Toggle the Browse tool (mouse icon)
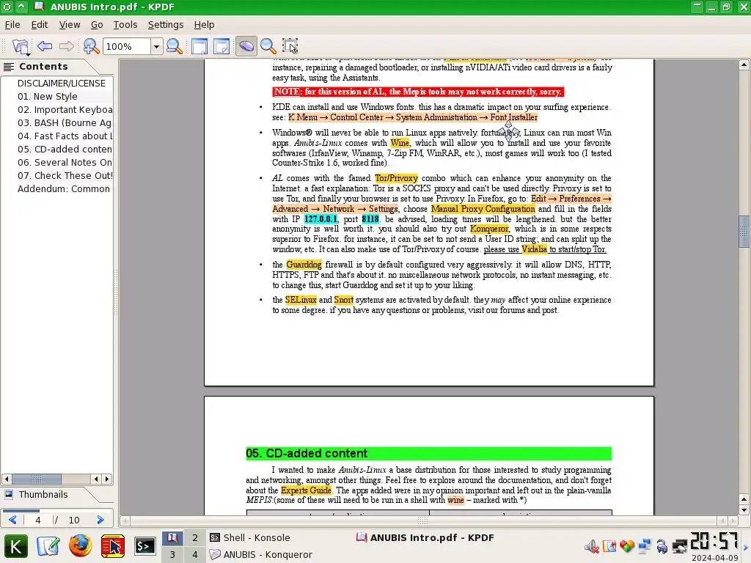Viewport: 751px width, 563px height. coord(246,46)
